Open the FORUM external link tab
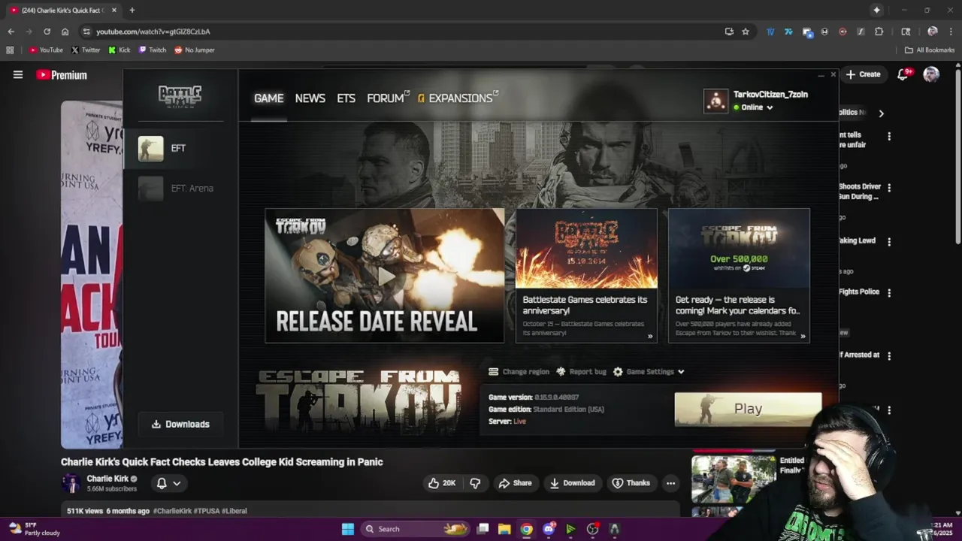 [388, 98]
